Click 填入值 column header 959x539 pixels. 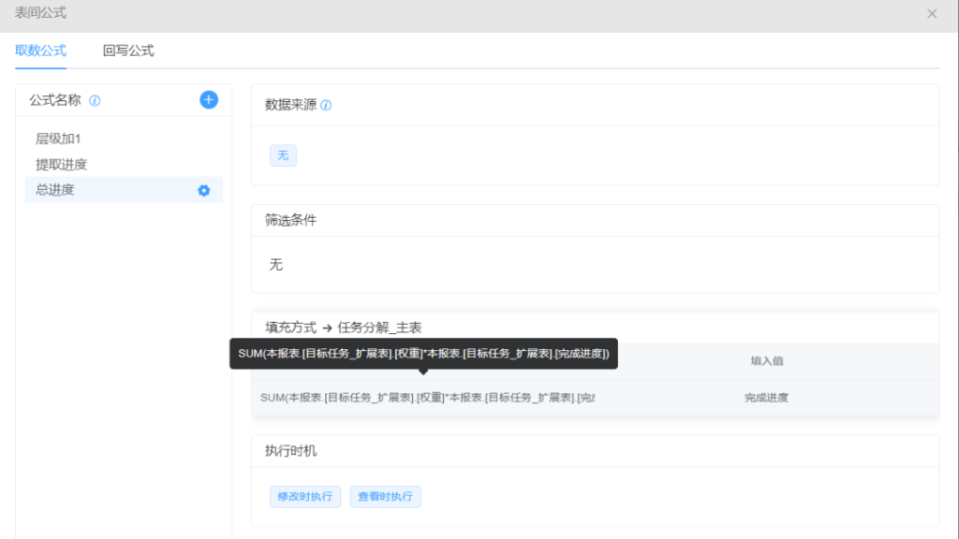pyautogui.click(x=767, y=361)
